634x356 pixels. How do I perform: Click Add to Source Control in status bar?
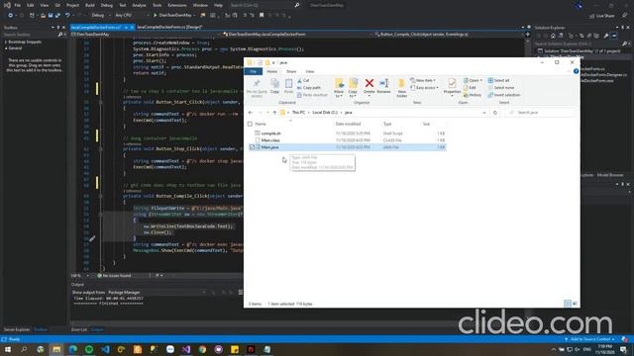590,339
